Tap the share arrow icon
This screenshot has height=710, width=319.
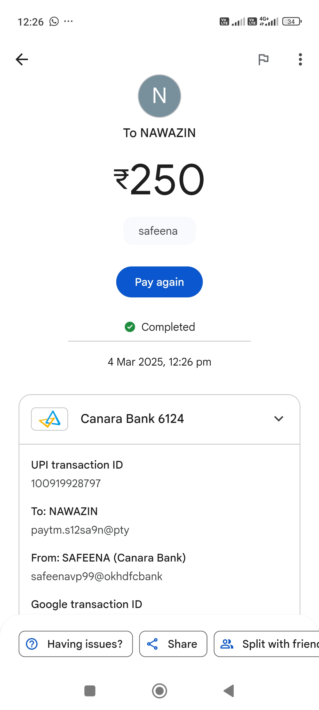pos(152,644)
